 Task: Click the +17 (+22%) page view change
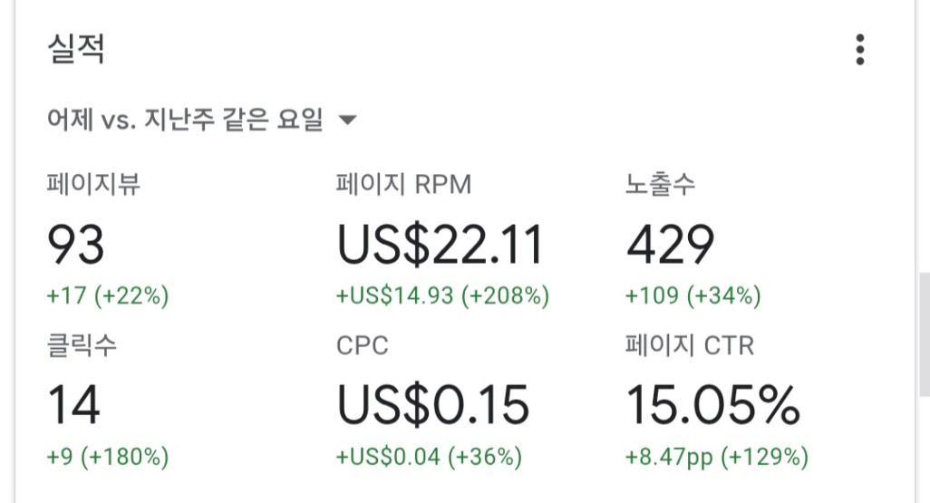click(x=108, y=295)
